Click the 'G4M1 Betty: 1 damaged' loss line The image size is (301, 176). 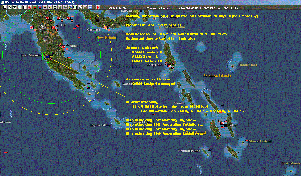tap(154, 84)
